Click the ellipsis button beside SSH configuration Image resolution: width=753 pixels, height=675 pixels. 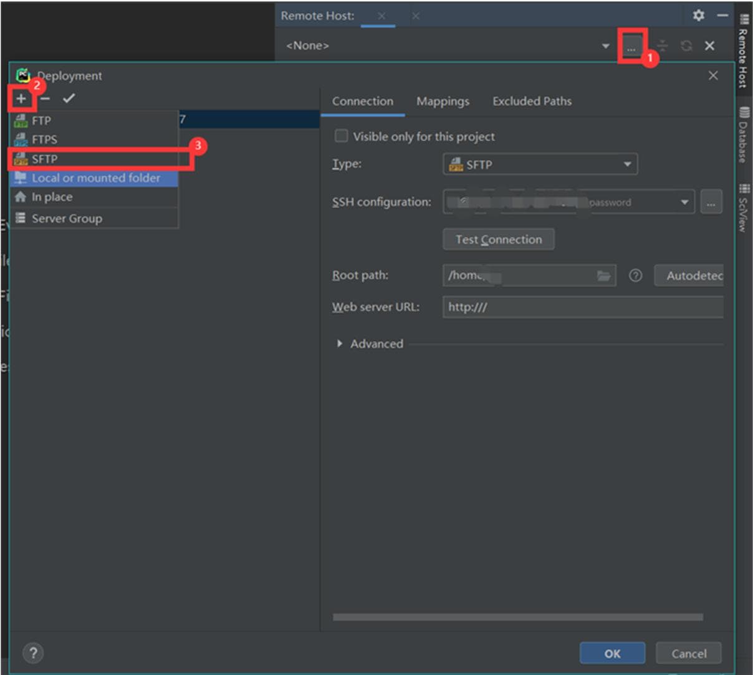[711, 202]
